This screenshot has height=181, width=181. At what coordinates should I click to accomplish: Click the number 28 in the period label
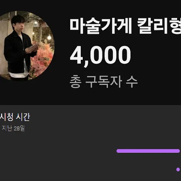click(x=16, y=129)
